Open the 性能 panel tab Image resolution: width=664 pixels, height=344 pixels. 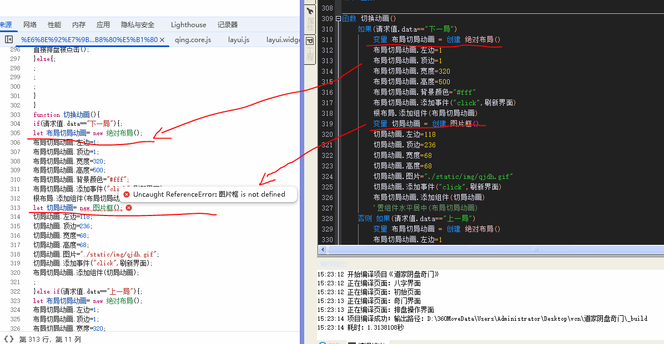click(x=54, y=25)
